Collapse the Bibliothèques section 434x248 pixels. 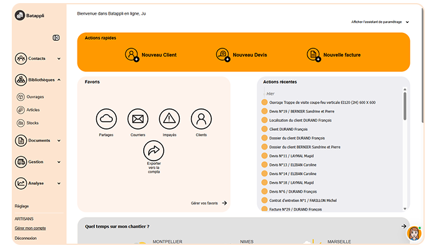click(59, 80)
